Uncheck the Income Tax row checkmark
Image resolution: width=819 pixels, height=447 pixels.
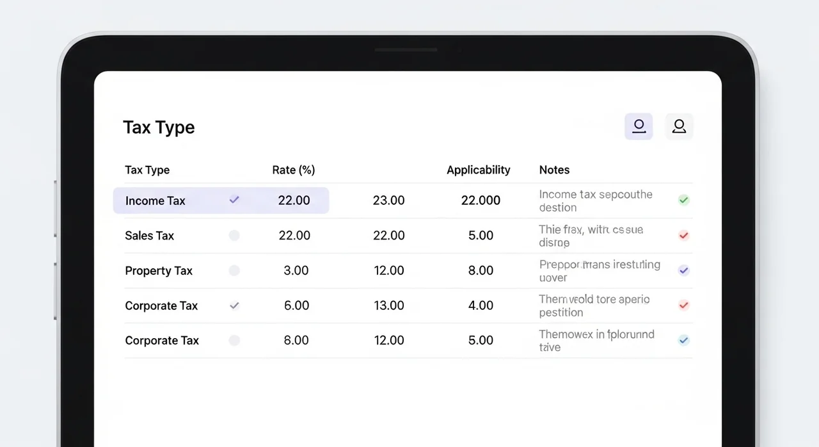tap(234, 200)
